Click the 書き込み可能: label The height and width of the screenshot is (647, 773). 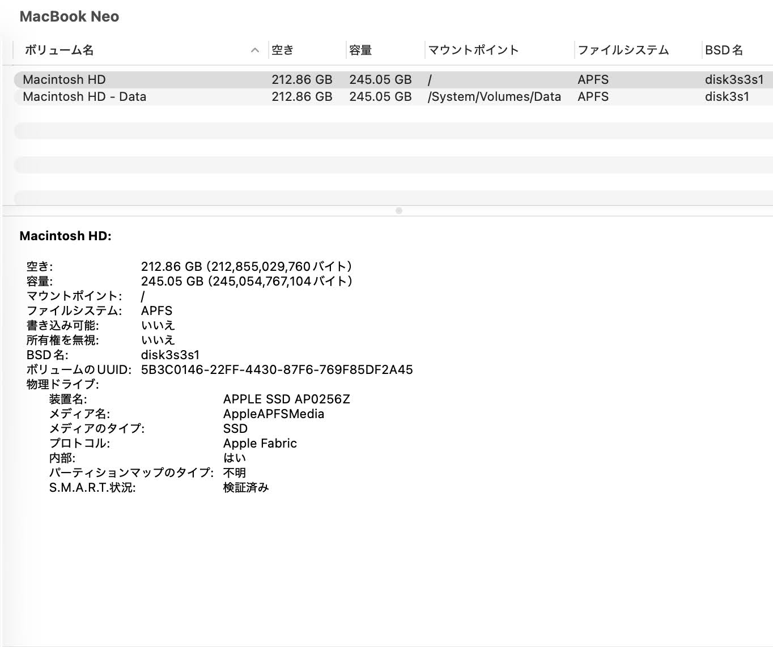(63, 325)
